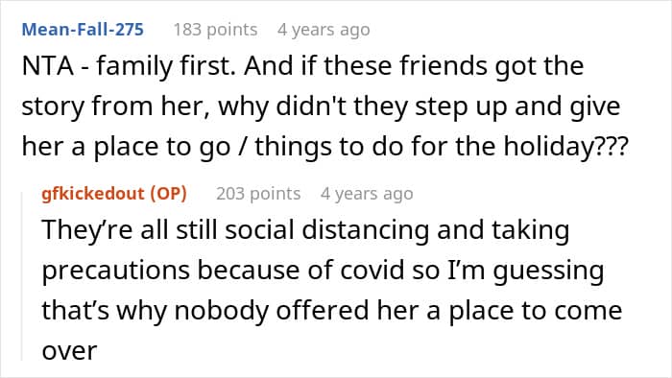The height and width of the screenshot is (378, 672).
Task: Click the word NTA in the first comment
Action: 48,66
